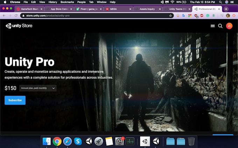Screen dimensions: 238x148
Task: Open System Preferences in the dock
Action: [x=120, y=141]
